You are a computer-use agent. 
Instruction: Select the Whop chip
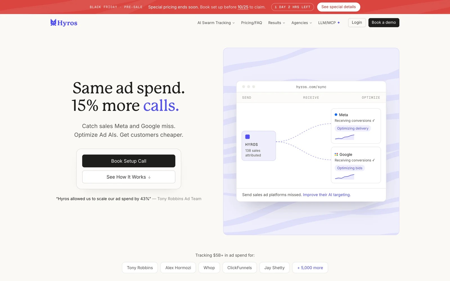click(x=209, y=268)
